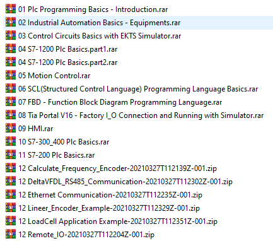273x241 pixels.
Task: Click the archive icon beside 09 HMI.rar
Action: (x=11, y=128)
